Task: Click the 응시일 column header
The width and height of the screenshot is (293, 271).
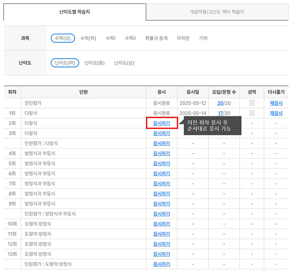Action: pos(193,92)
